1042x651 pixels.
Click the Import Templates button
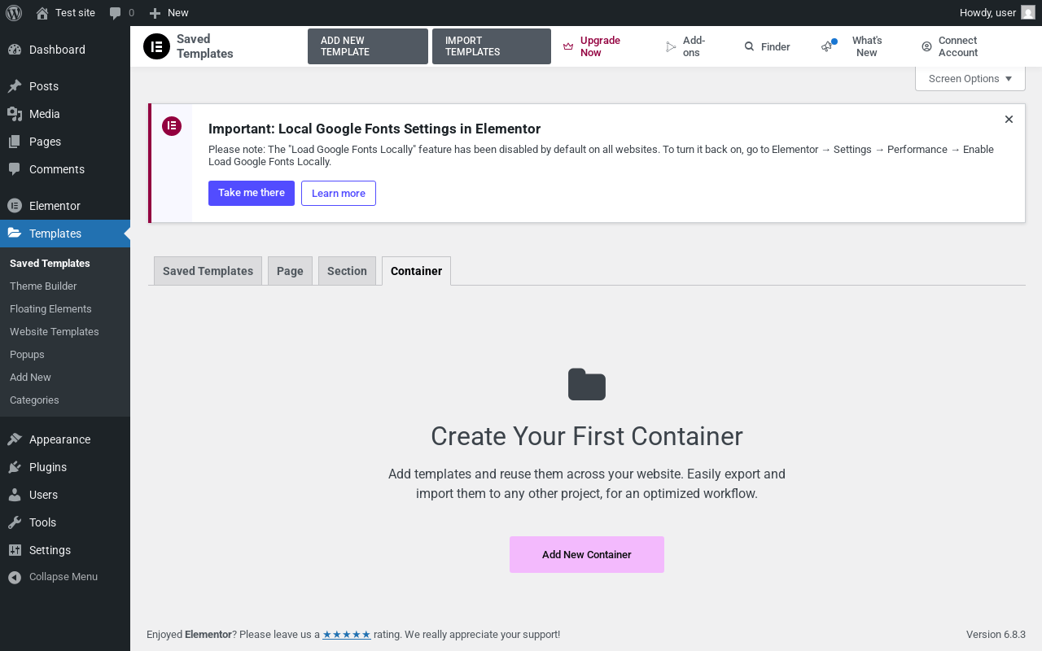[x=491, y=46]
